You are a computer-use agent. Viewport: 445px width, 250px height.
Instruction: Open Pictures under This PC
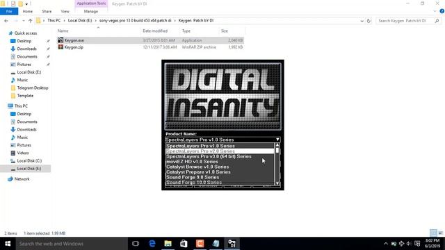24,145
